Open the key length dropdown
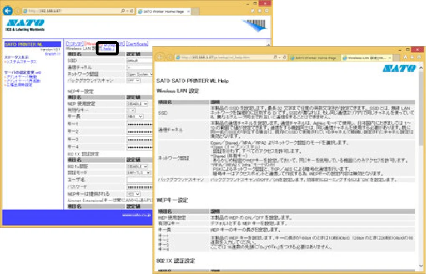426x274 pixels. pyautogui.click(x=135, y=117)
